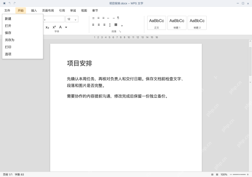
Task: Click the heading 项目安排 in the document
Action: pos(80,63)
